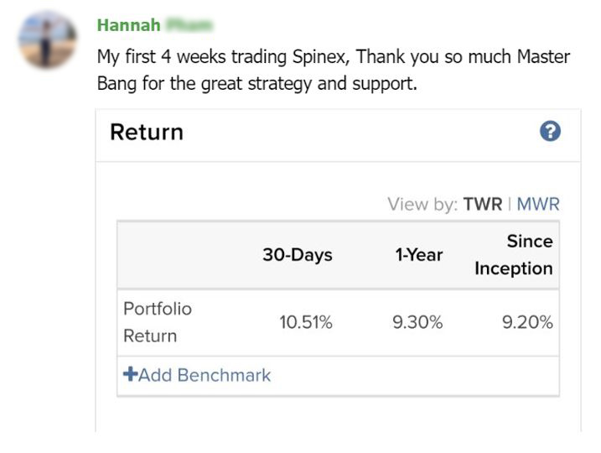This screenshot has height=453, width=601.
Task: Click the Return panel title
Action: (147, 133)
